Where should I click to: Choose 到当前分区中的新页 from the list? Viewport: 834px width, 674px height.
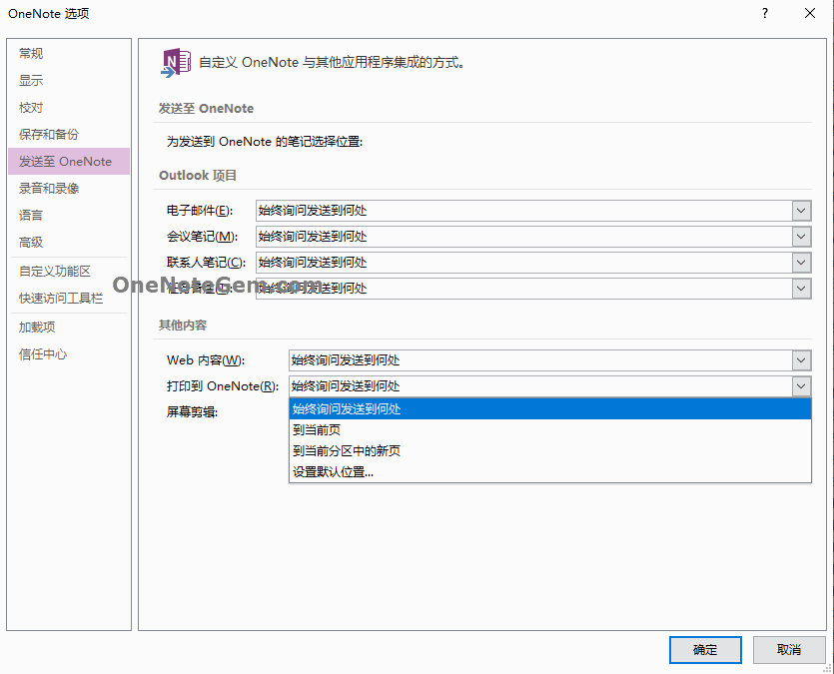point(550,450)
